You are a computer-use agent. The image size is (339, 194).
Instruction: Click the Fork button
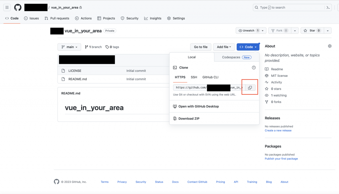coord(280,31)
